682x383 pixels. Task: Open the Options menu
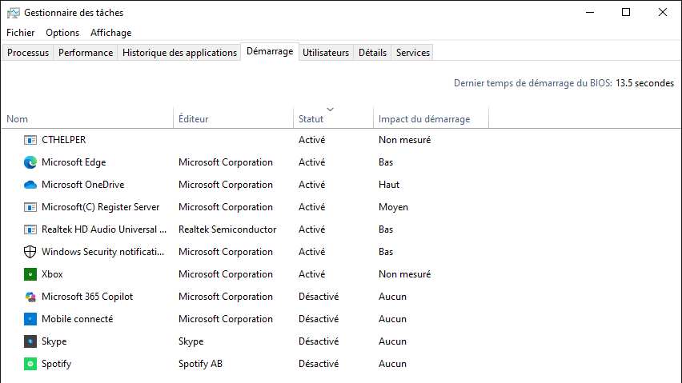[x=62, y=33]
